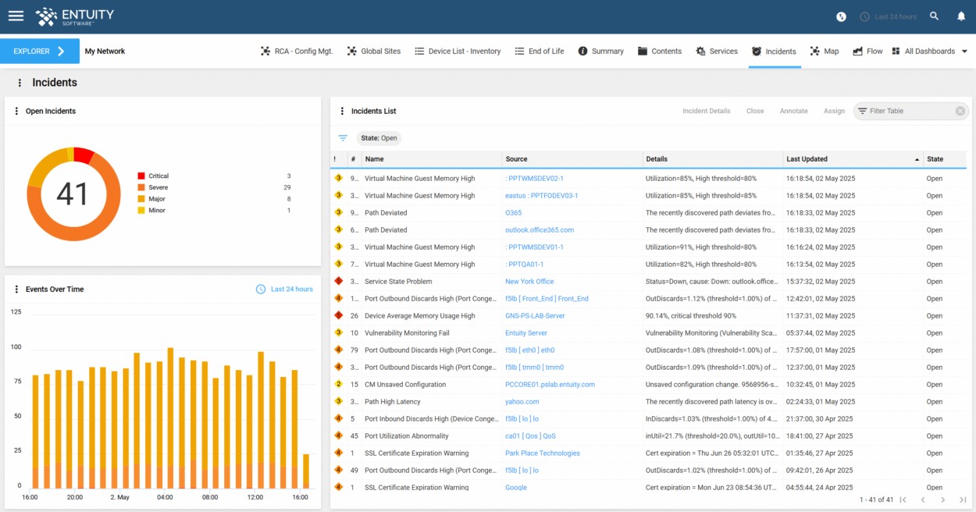Open the O365 source link
This screenshot has width=976, height=512.
coord(513,213)
